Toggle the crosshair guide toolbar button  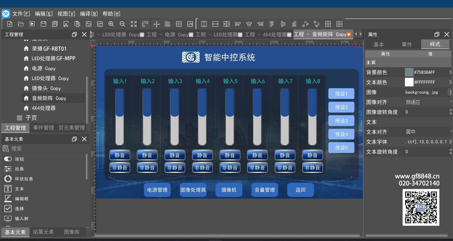coord(157,24)
